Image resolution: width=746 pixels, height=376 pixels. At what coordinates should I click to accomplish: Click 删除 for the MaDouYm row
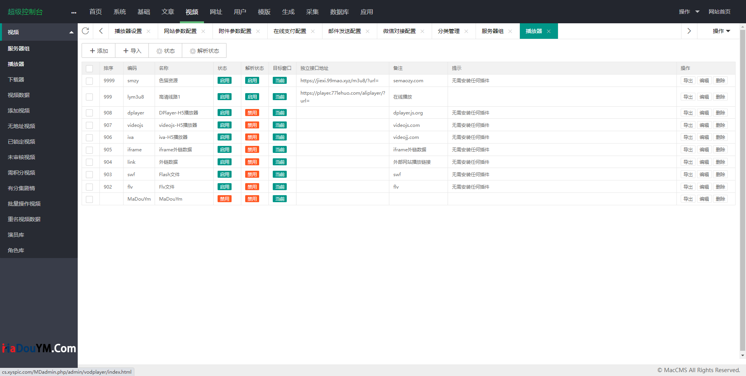click(720, 199)
